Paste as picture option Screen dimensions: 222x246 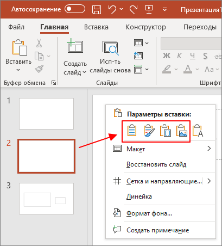[x=182, y=131]
